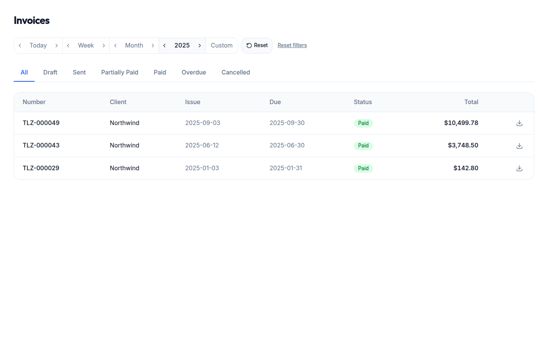Switch to the Partially Paid tab
The height and width of the screenshot is (342, 548).
coord(120,73)
